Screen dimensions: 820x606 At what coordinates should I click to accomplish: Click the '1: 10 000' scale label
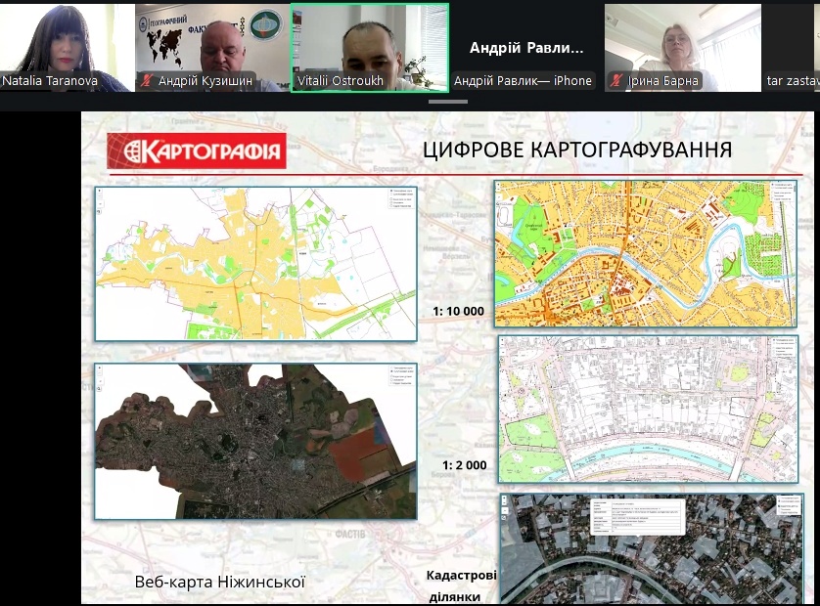tap(459, 312)
